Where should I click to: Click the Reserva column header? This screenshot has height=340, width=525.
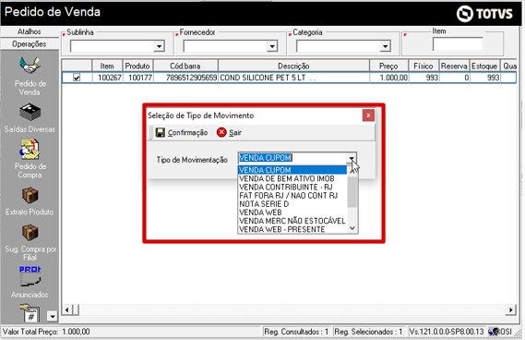click(x=454, y=66)
